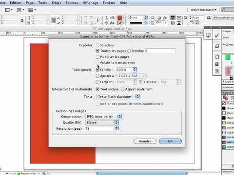234x175 pixels.
Task: Click the select content icon in control bar
Action: tap(106, 23)
